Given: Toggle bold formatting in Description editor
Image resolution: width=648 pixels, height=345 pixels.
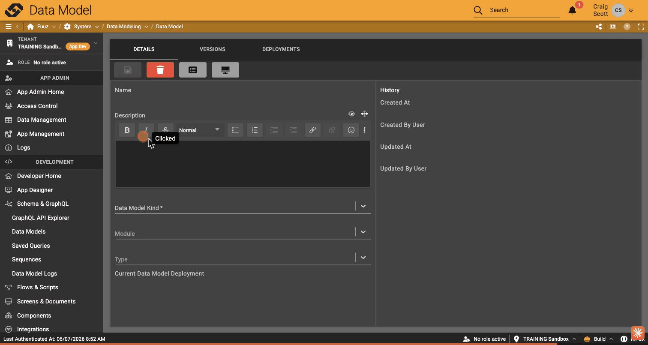Looking at the screenshot, I should pos(127,130).
